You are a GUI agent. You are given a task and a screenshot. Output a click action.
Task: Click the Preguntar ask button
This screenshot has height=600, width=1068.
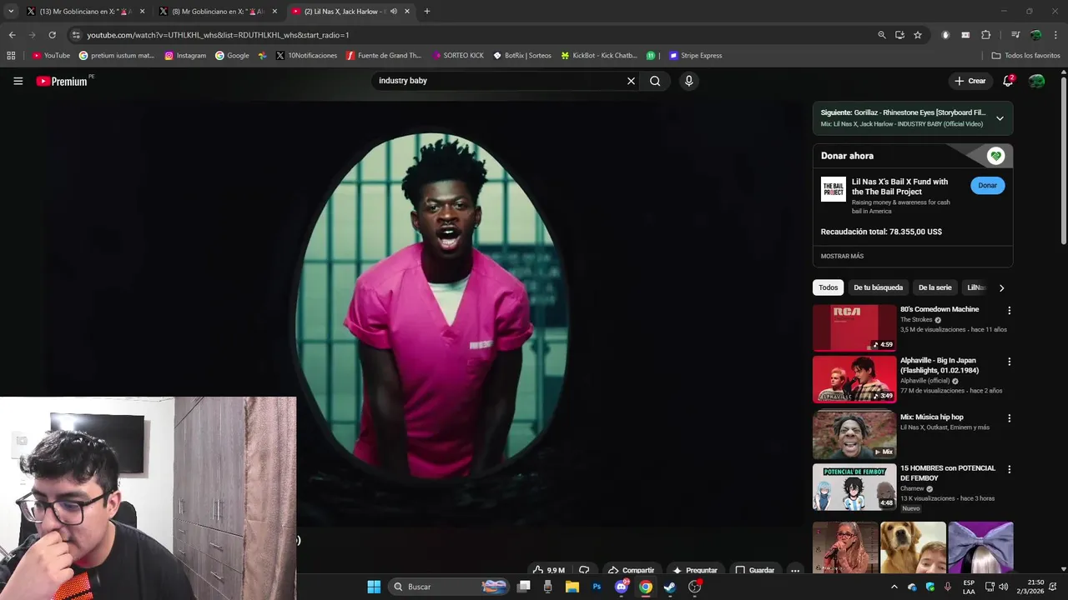coord(695,570)
